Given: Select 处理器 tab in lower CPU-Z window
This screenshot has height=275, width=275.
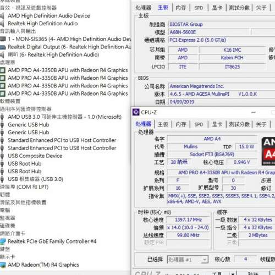Looking at the screenshot, I should (143, 124).
